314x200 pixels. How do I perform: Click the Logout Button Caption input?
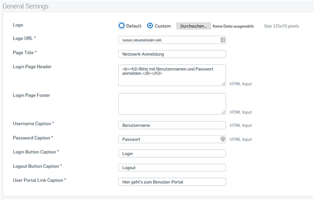[x=172, y=168]
